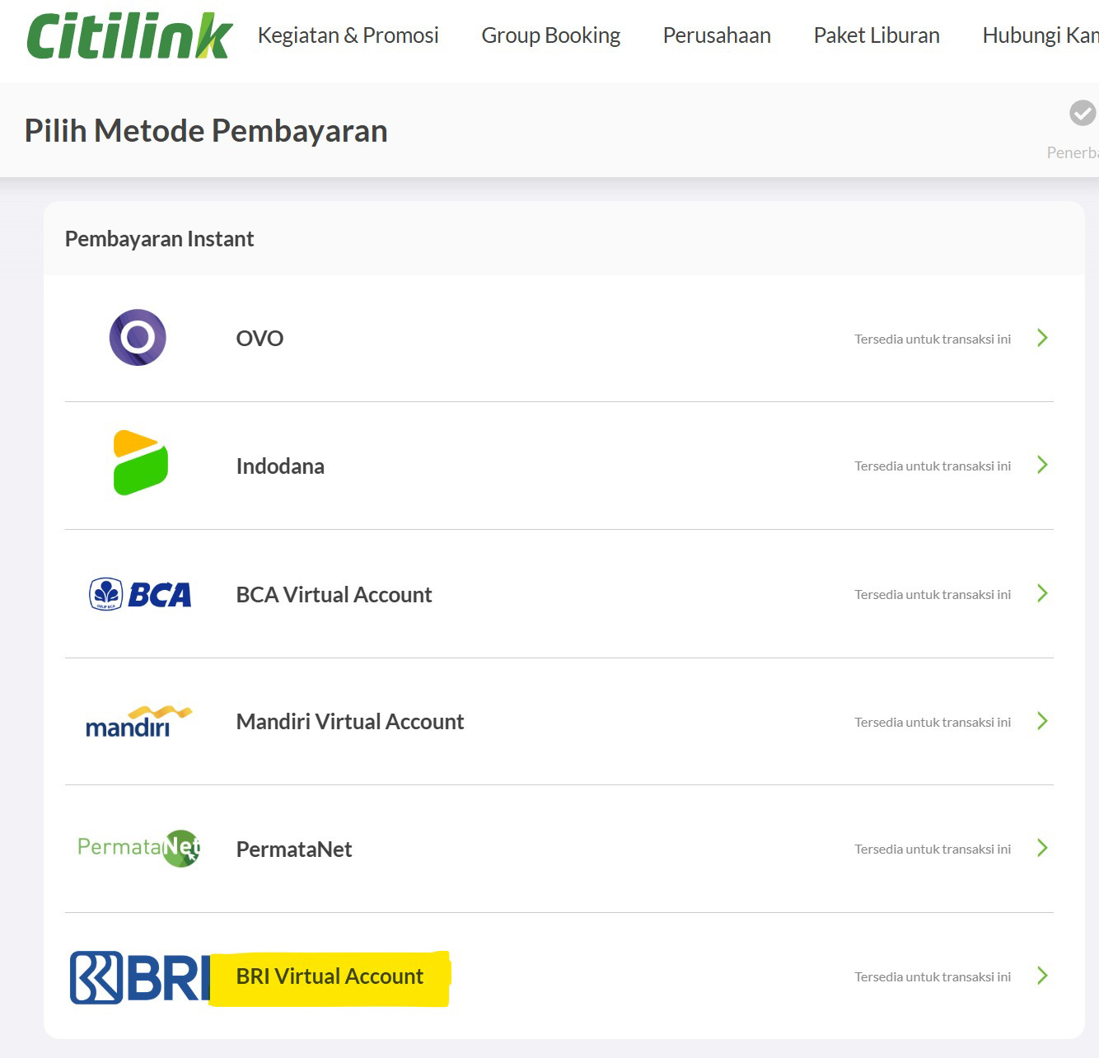Open the Group Booking menu
The height and width of the screenshot is (1058, 1099).
tap(550, 35)
